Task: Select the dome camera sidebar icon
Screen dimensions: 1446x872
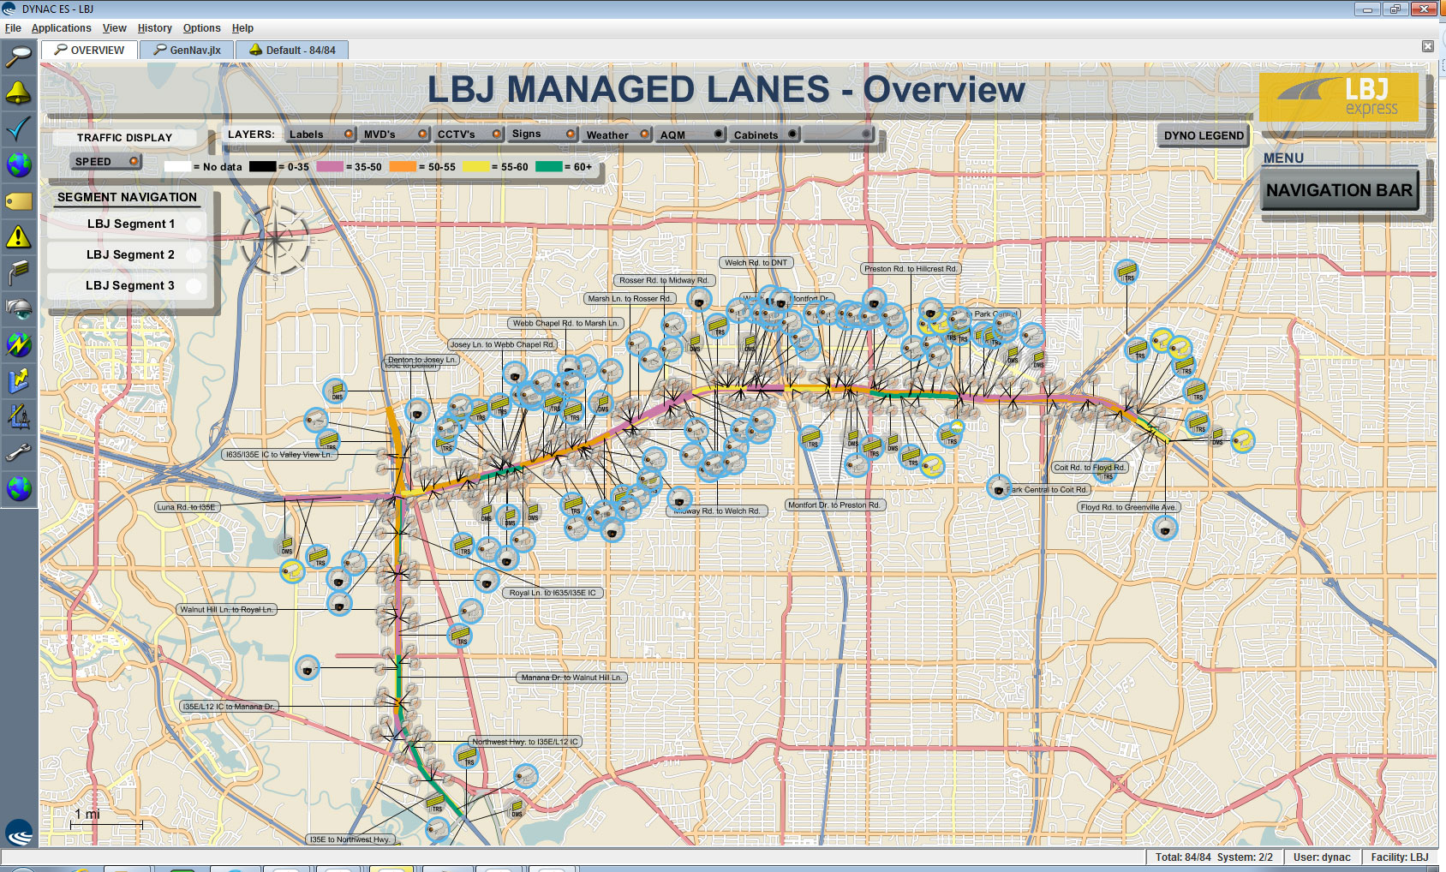Action: coord(19,308)
